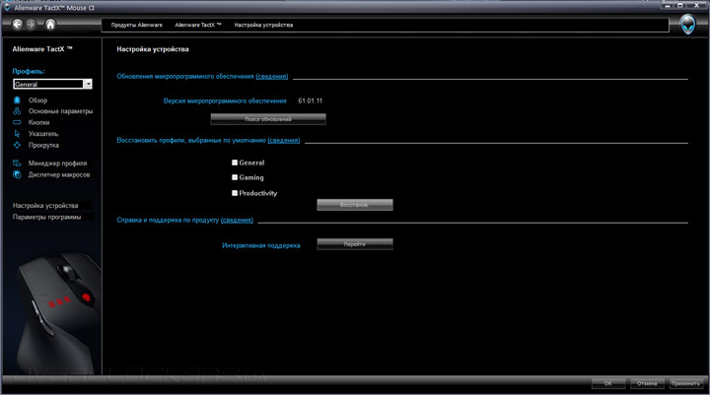The height and width of the screenshot is (395, 710).
Task: Open Прокрутка in the sidebar
Action: click(x=43, y=145)
